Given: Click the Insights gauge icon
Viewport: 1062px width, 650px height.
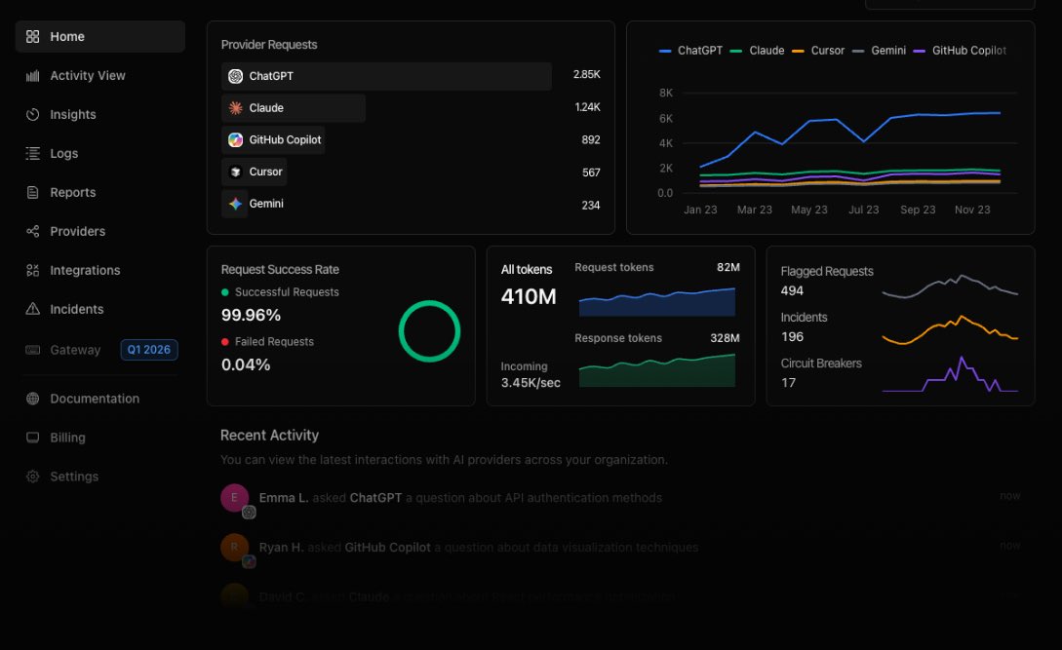Looking at the screenshot, I should [x=32, y=114].
